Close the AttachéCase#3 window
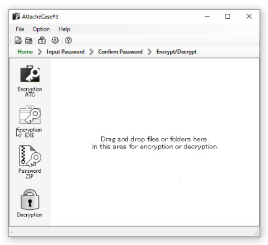 249,16
